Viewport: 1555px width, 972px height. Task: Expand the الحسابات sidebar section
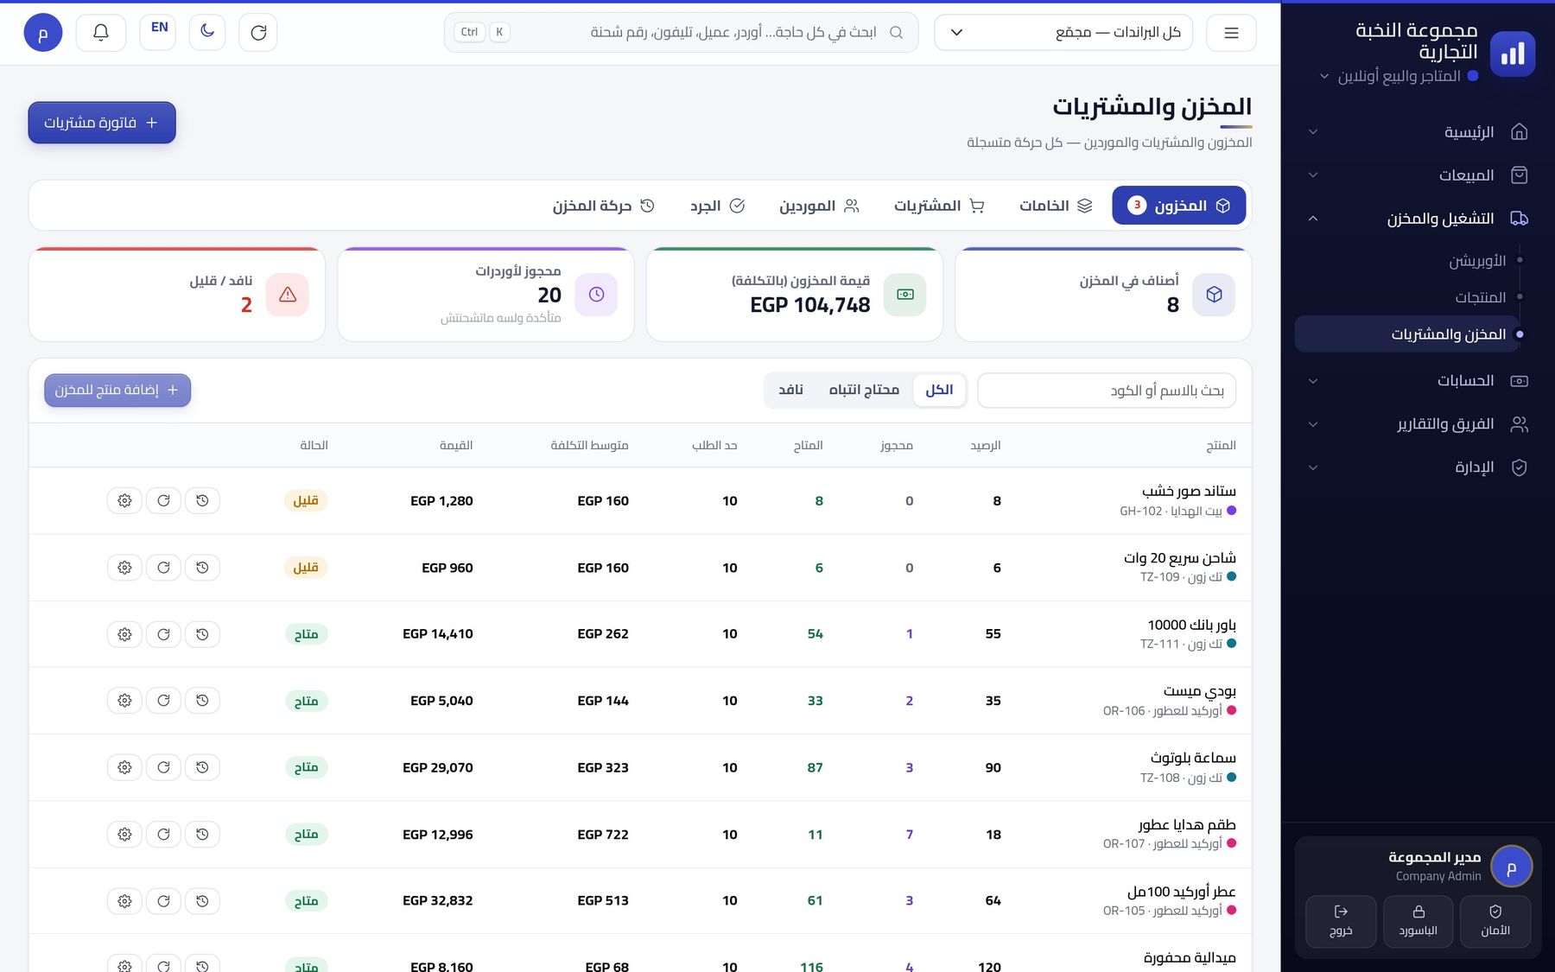click(x=1417, y=381)
